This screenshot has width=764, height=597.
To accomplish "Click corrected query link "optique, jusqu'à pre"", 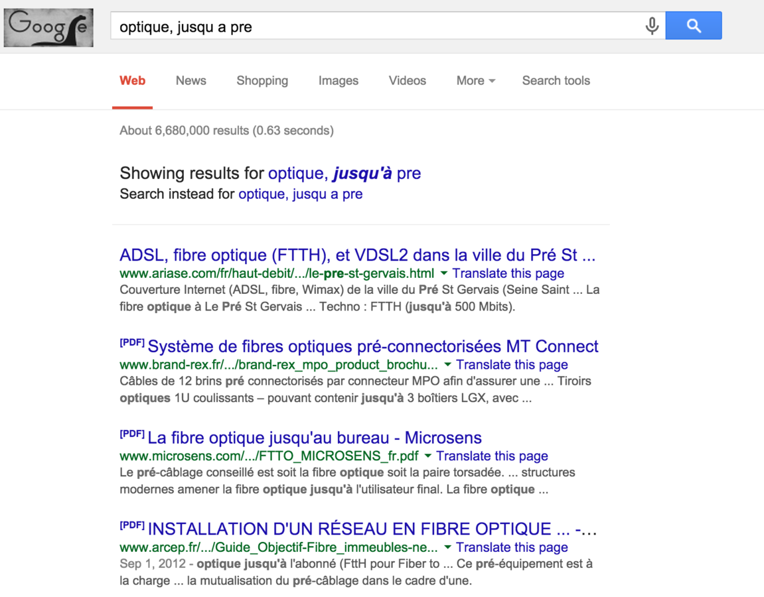I will coord(344,173).
